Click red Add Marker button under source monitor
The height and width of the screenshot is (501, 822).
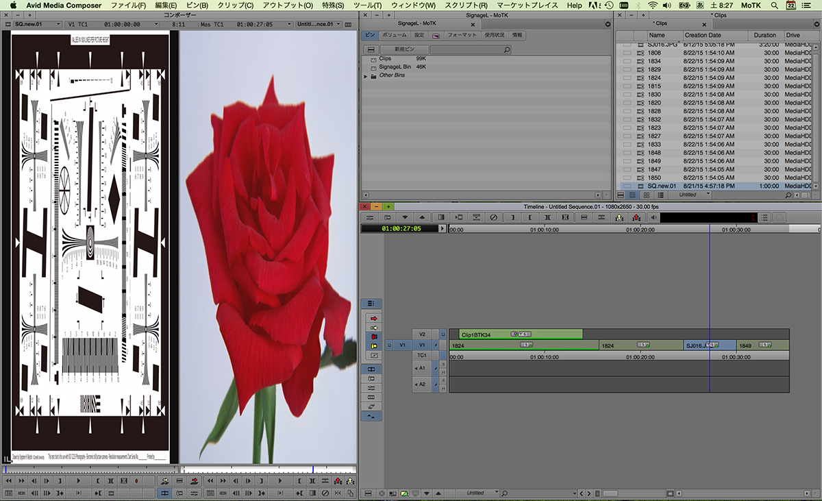tap(136, 480)
